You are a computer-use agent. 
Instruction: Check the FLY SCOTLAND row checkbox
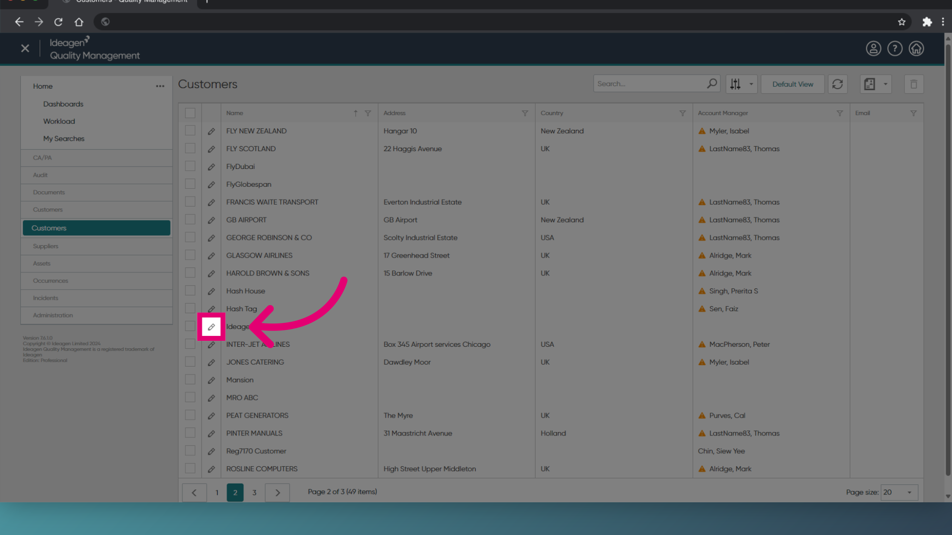coord(190,148)
